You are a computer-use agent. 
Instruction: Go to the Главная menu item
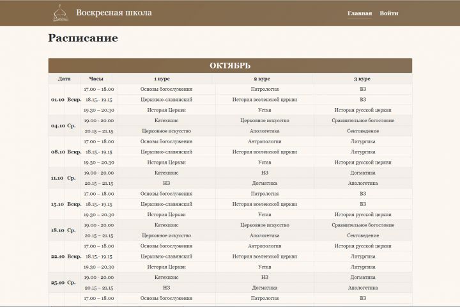[359, 13]
